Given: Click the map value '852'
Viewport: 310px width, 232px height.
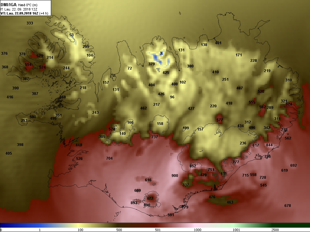Looking at the screenshot, I should coord(193,166).
